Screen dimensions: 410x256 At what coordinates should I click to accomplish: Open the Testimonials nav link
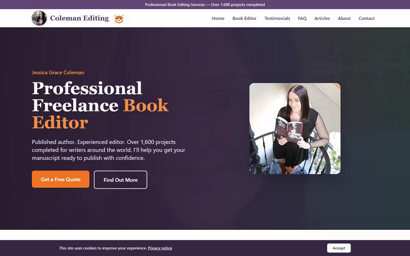(277, 18)
